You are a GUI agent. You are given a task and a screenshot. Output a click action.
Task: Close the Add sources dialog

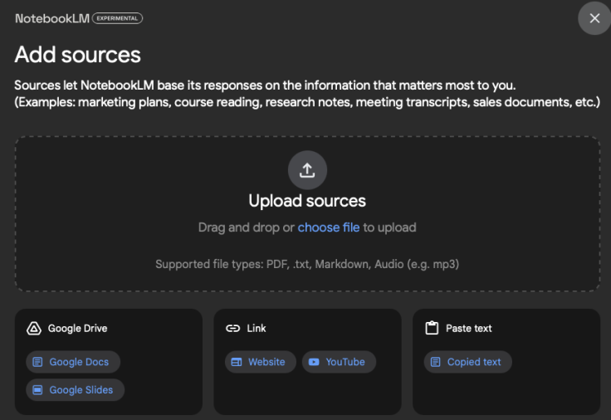pyautogui.click(x=594, y=18)
